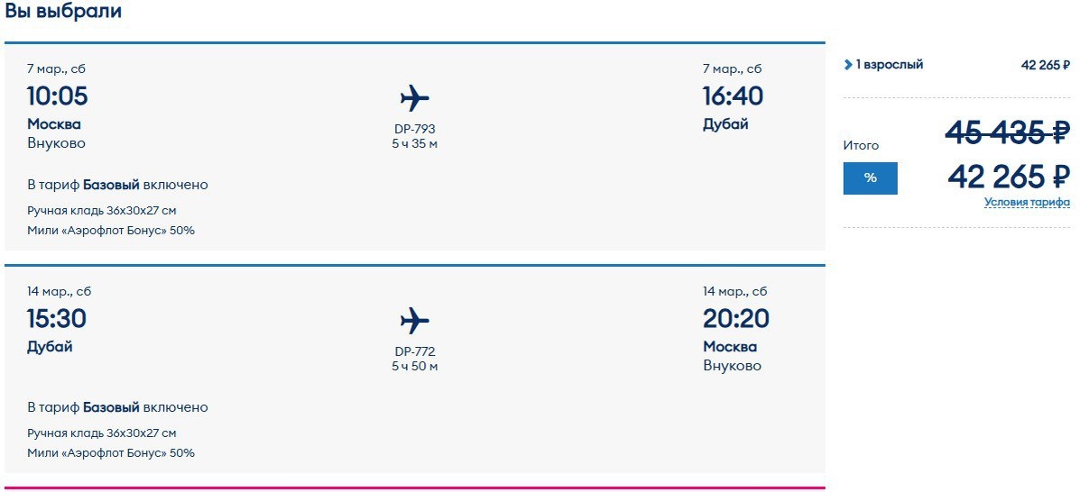Click the airplane icon for flight DP-793
Viewport: 1080px width, 492px height.
[x=414, y=97]
